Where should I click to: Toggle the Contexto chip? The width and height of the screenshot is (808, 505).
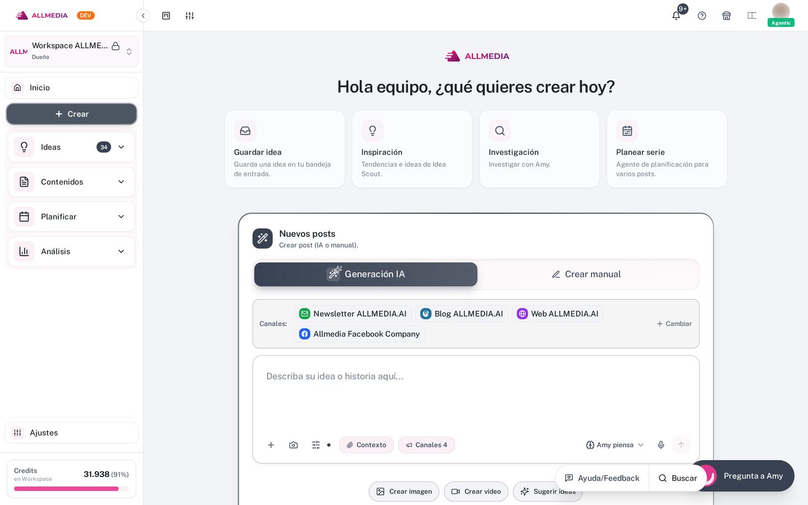(x=366, y=445)
